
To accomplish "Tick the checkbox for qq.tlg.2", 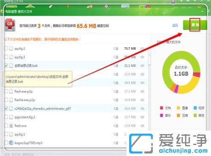I will 6,48.
